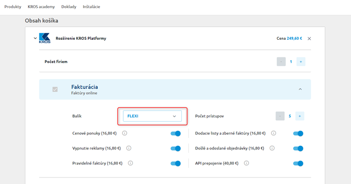The image size is (351, 184).
Task: Collapse Rozšírenie KROS Platformy item chevron
Action: [x=35, y=38]
